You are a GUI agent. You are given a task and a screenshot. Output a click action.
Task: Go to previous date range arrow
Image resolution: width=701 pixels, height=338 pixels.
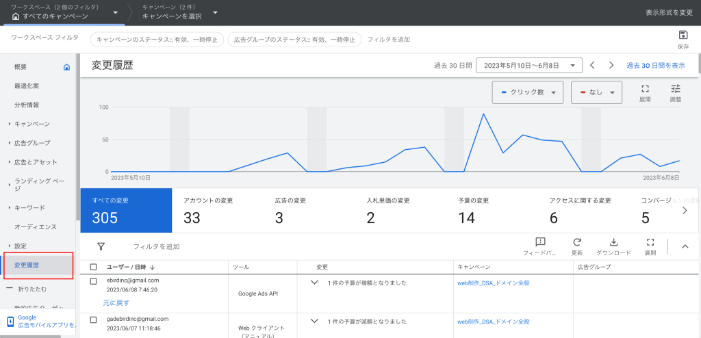click(592, 65)
